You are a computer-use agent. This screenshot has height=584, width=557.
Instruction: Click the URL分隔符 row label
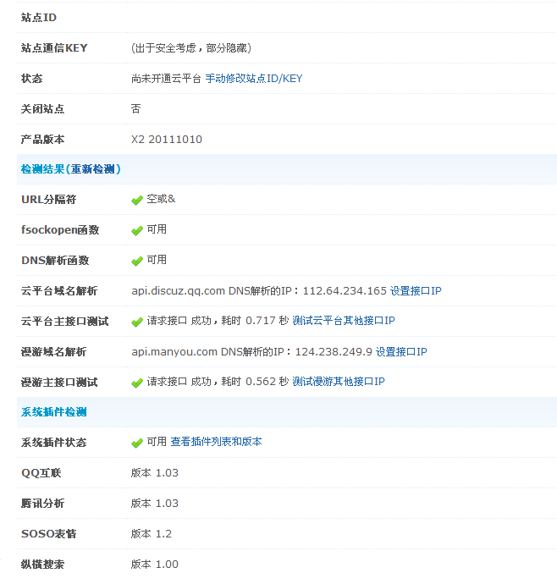click(x=48, y=200)
